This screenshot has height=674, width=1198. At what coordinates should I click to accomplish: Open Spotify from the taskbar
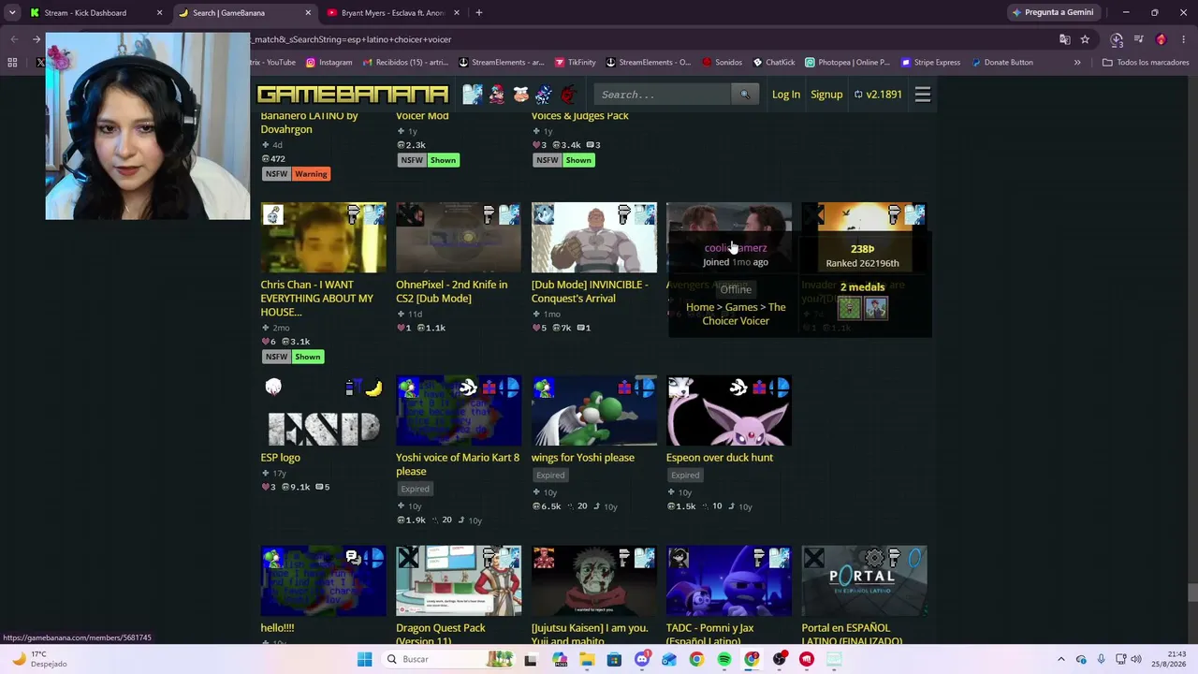(724, 659)
